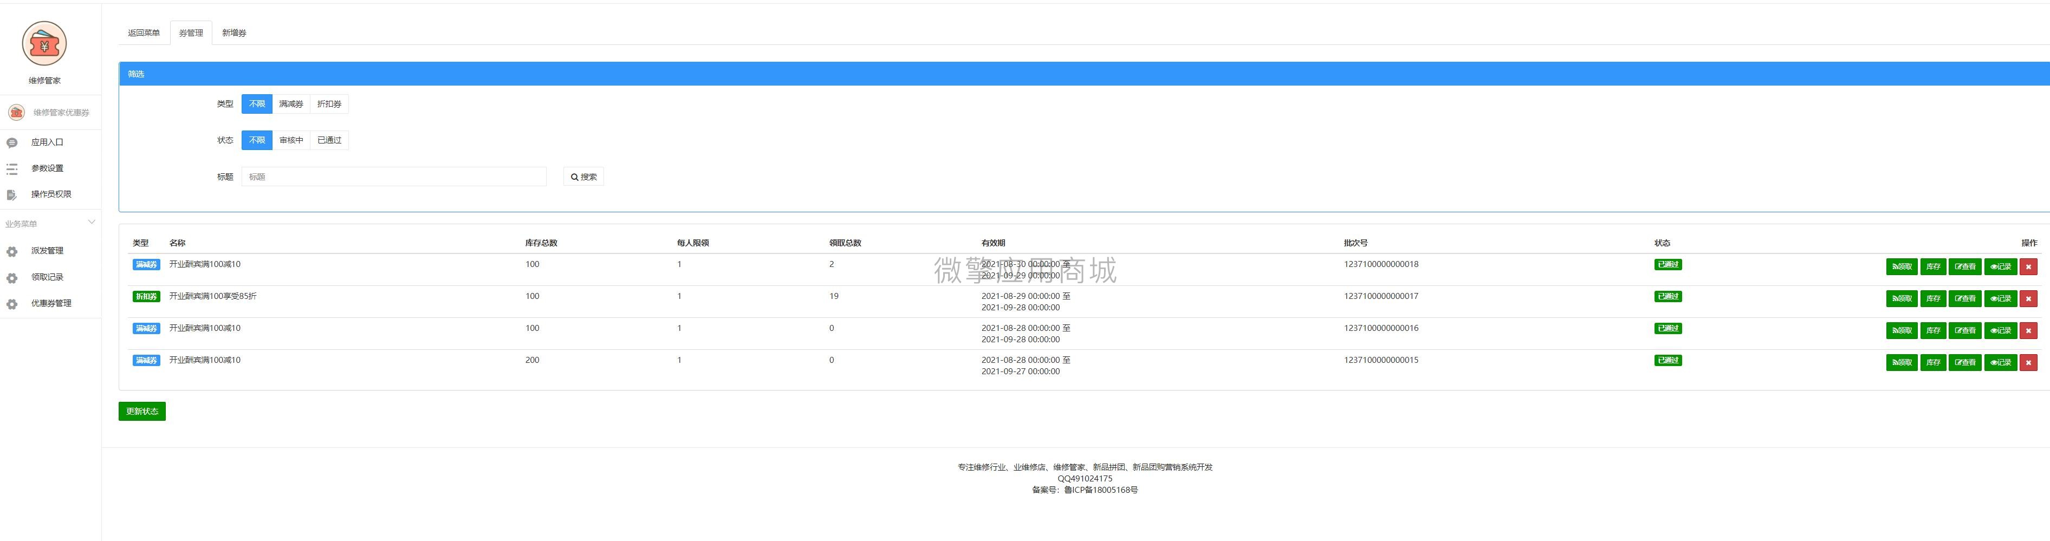The width and height of the screenshot is (2050, 541).
Task: Click the 领取总数 value 19
Action: [x=834, y=296]
